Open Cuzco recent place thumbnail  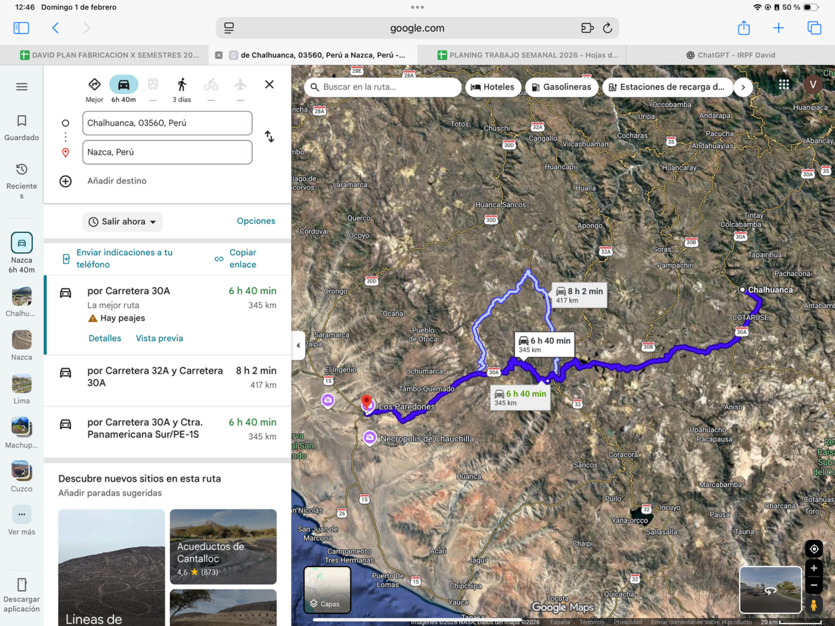(22, 476)
